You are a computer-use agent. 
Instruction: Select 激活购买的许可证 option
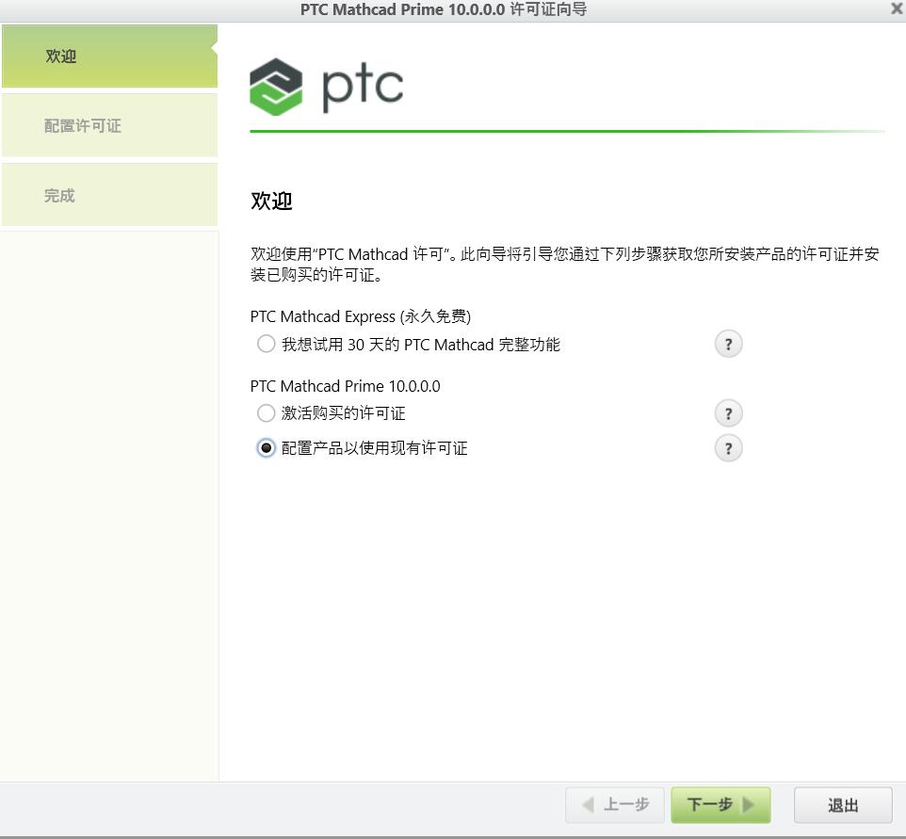click(x=265, y=412)
